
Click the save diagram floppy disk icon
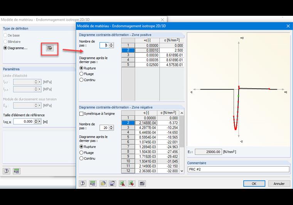(112, 183)
